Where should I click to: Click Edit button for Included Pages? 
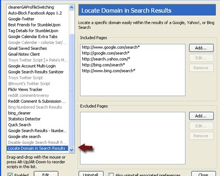(x=202, y=58)
